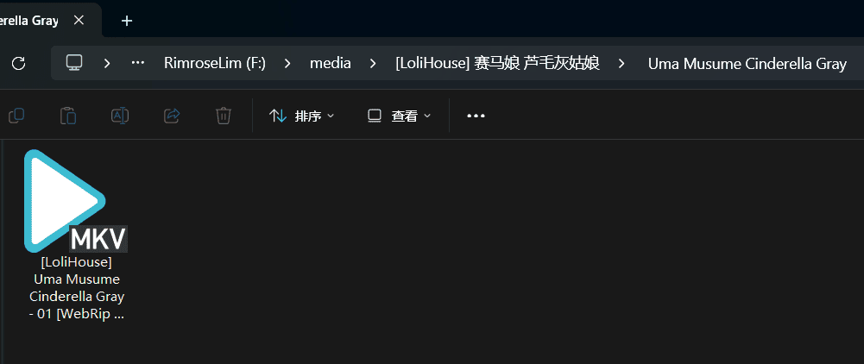Open the [LoliHouse] 赛马娘 芦毛灰姑娘 breadcrumb
The image size is (864, 364).
coord(497,63)
